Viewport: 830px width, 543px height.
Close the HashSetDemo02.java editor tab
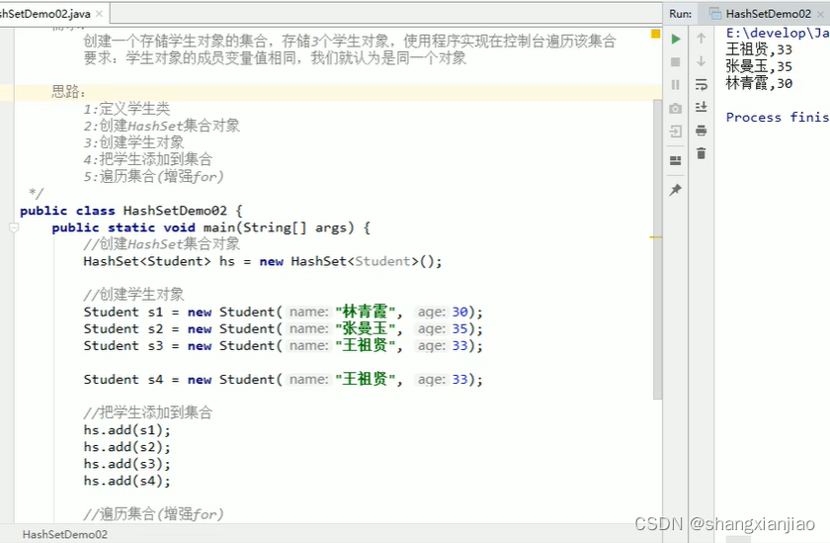click(100, 14)
